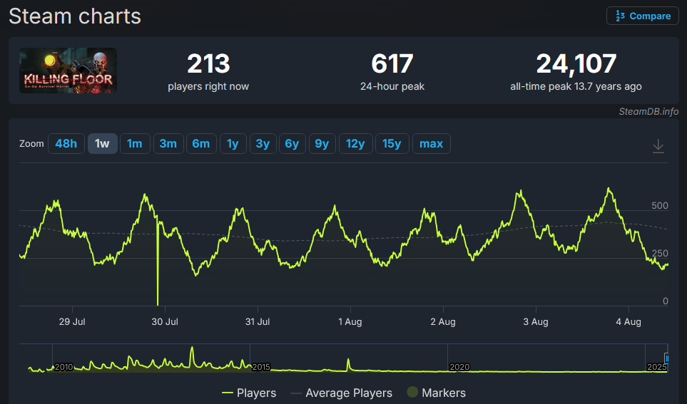Set chart zoom to 6m

[x=201, y=143]
